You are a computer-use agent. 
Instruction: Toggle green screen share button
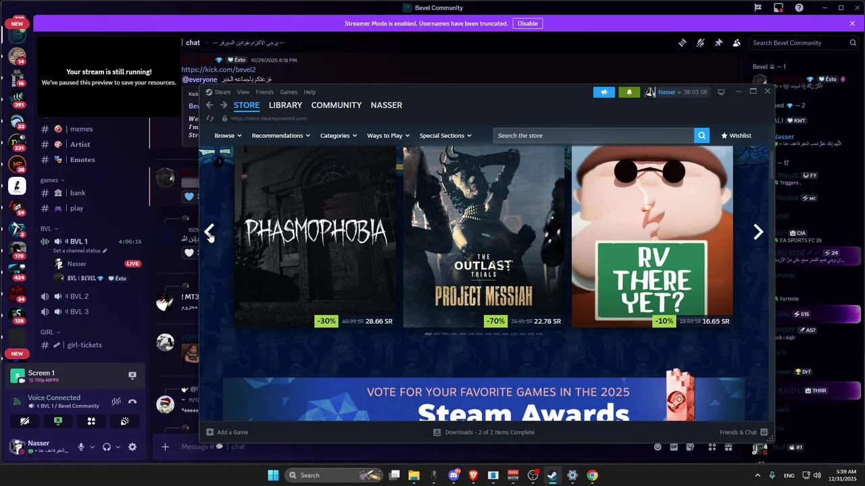(x=58, y=421)
